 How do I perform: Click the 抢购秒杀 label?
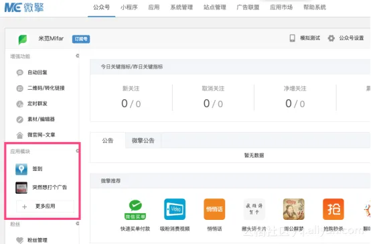(x=333, y=229)
